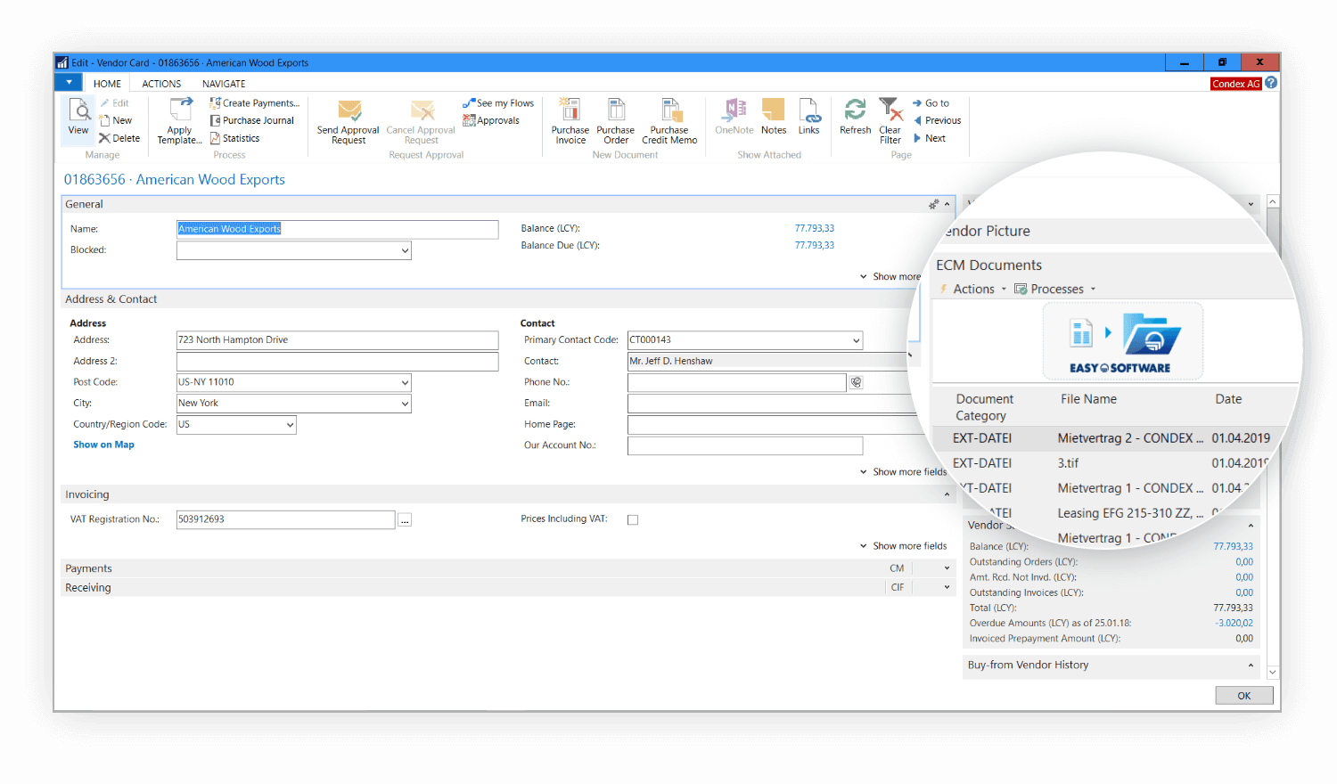Create a new vendor with New
The height and width of the screenshot is (784, 1337).
[x=116, y=120]
